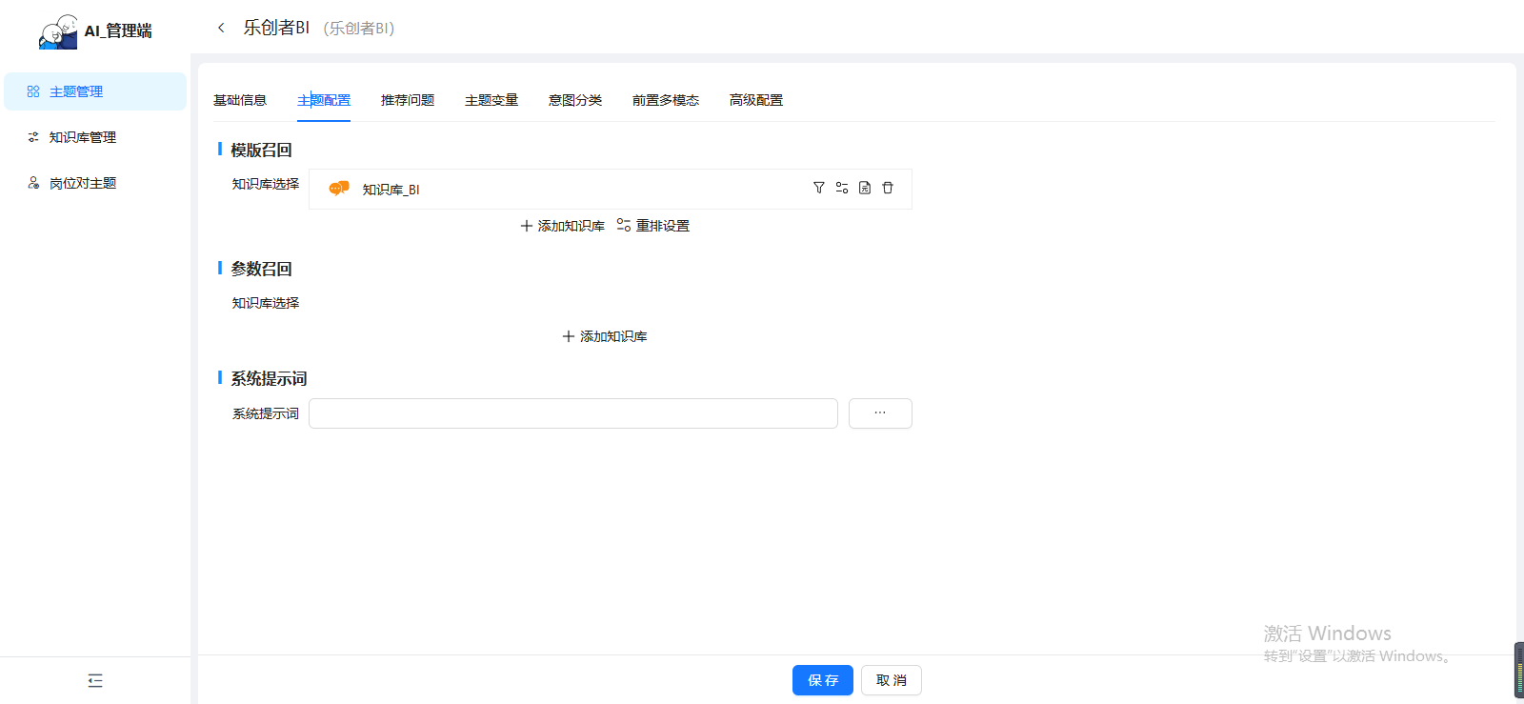Switch to the 推荐问题 tab

pyautogui.click(x=408, y=100)
